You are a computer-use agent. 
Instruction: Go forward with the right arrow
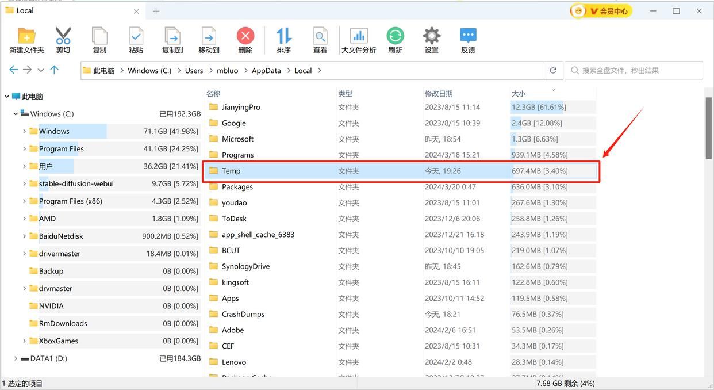pyautogui.click(x=27, y=70)
